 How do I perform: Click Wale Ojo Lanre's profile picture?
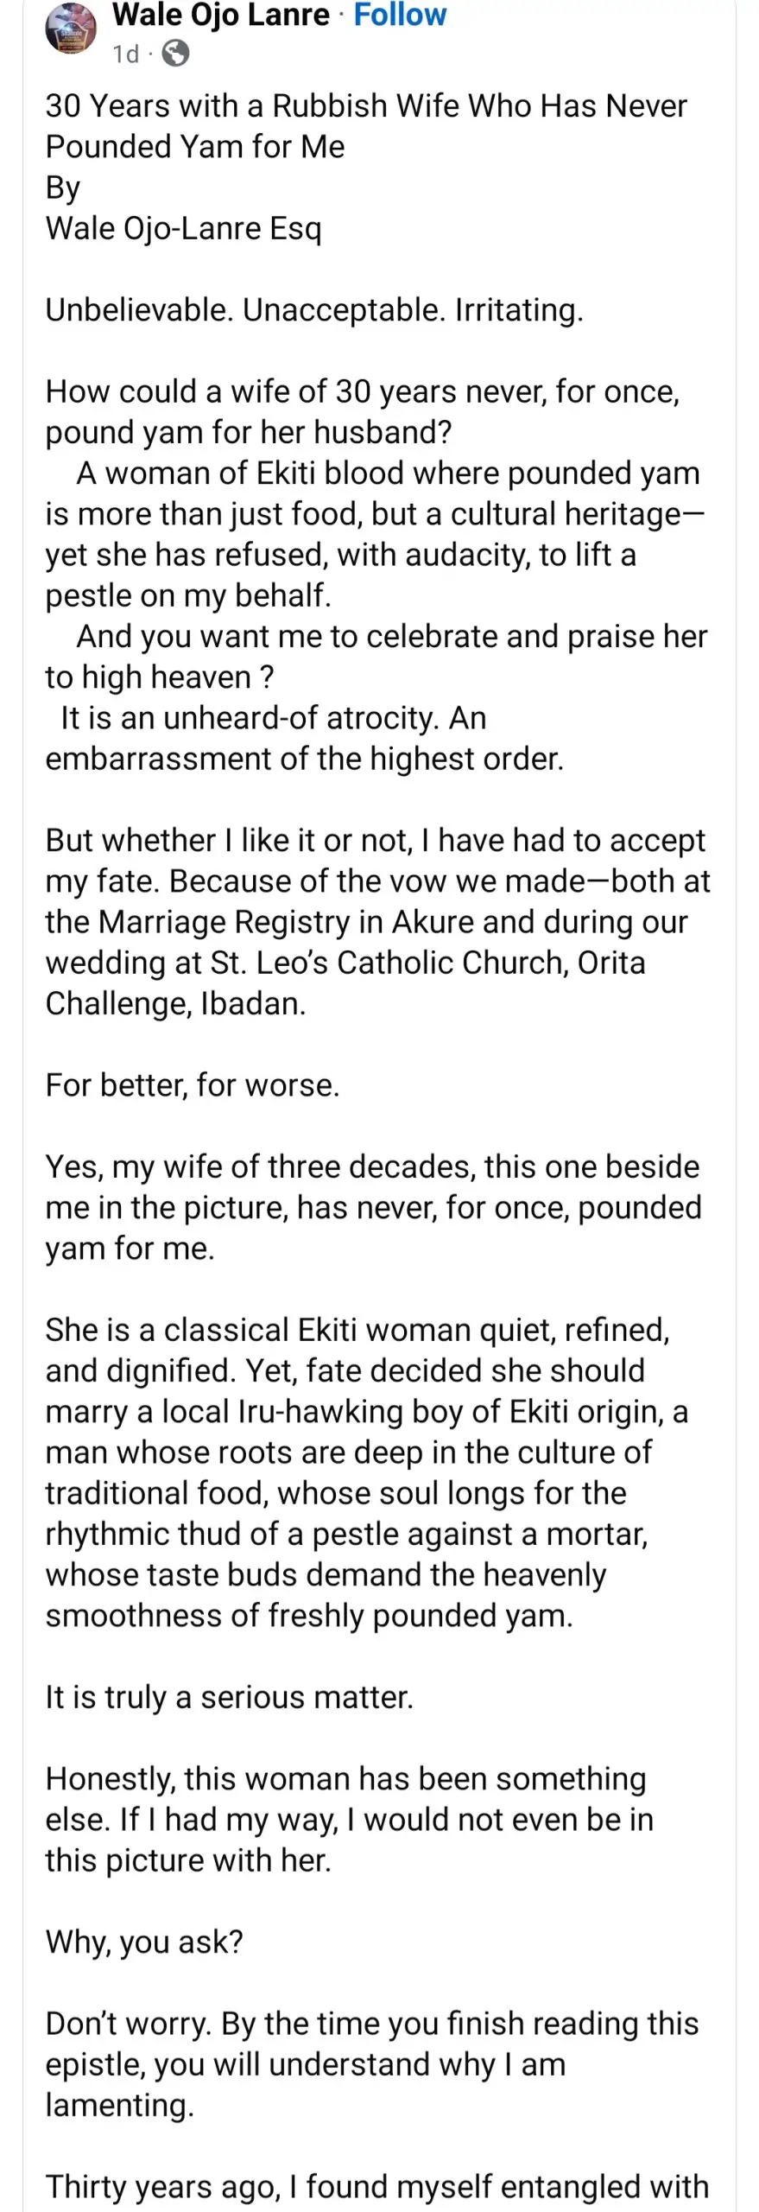(71, 30)
